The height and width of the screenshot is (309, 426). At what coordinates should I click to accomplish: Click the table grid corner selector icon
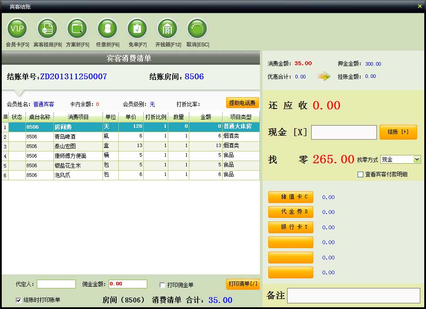(5, 117)
